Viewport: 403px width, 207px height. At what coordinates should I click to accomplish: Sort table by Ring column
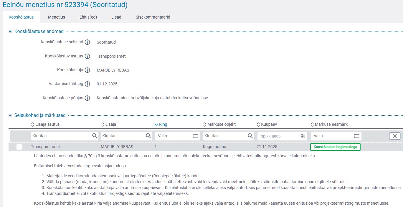point(161,125)
